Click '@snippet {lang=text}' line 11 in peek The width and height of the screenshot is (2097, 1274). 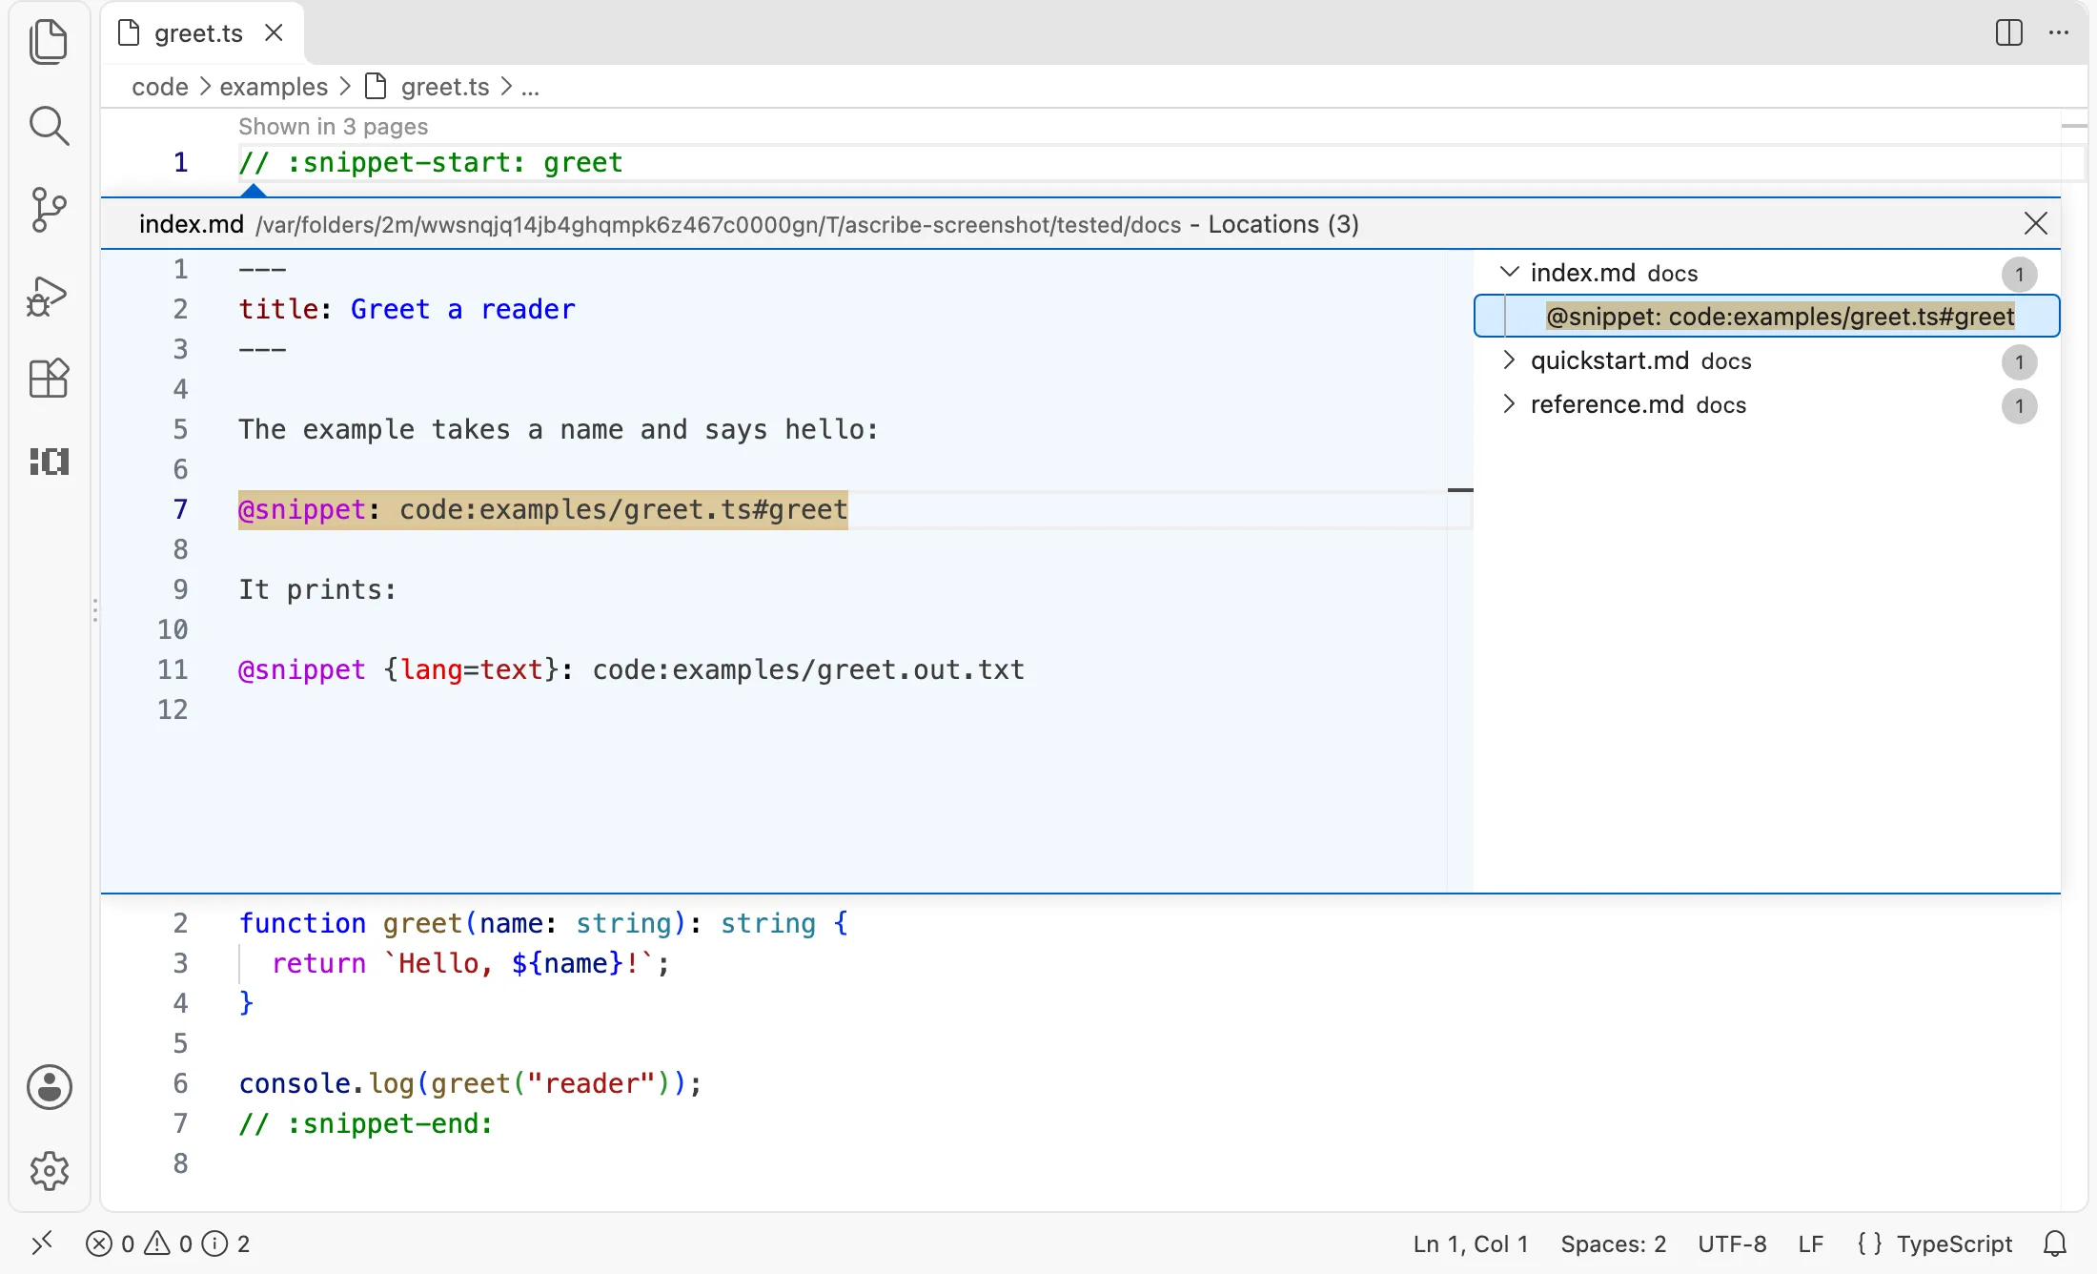click(x=631, y=669)
